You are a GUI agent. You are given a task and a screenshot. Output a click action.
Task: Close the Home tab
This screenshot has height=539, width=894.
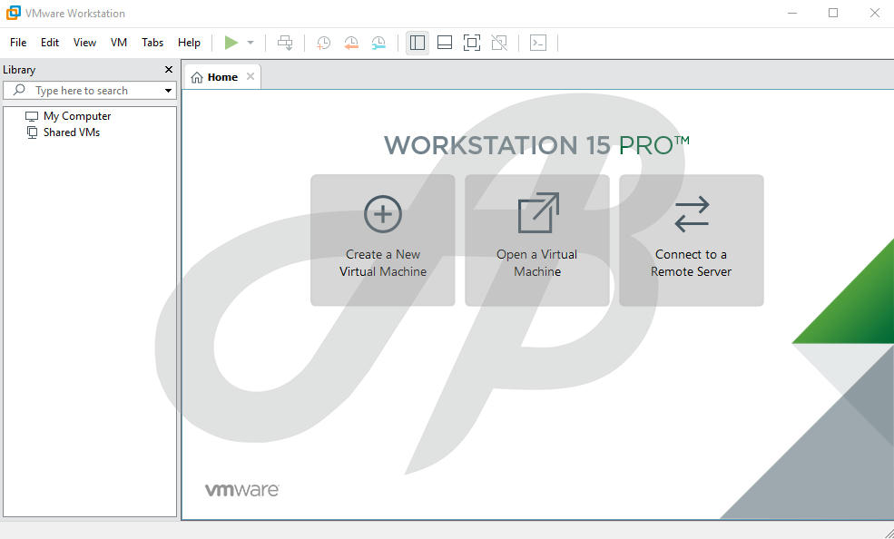[251, 76]
